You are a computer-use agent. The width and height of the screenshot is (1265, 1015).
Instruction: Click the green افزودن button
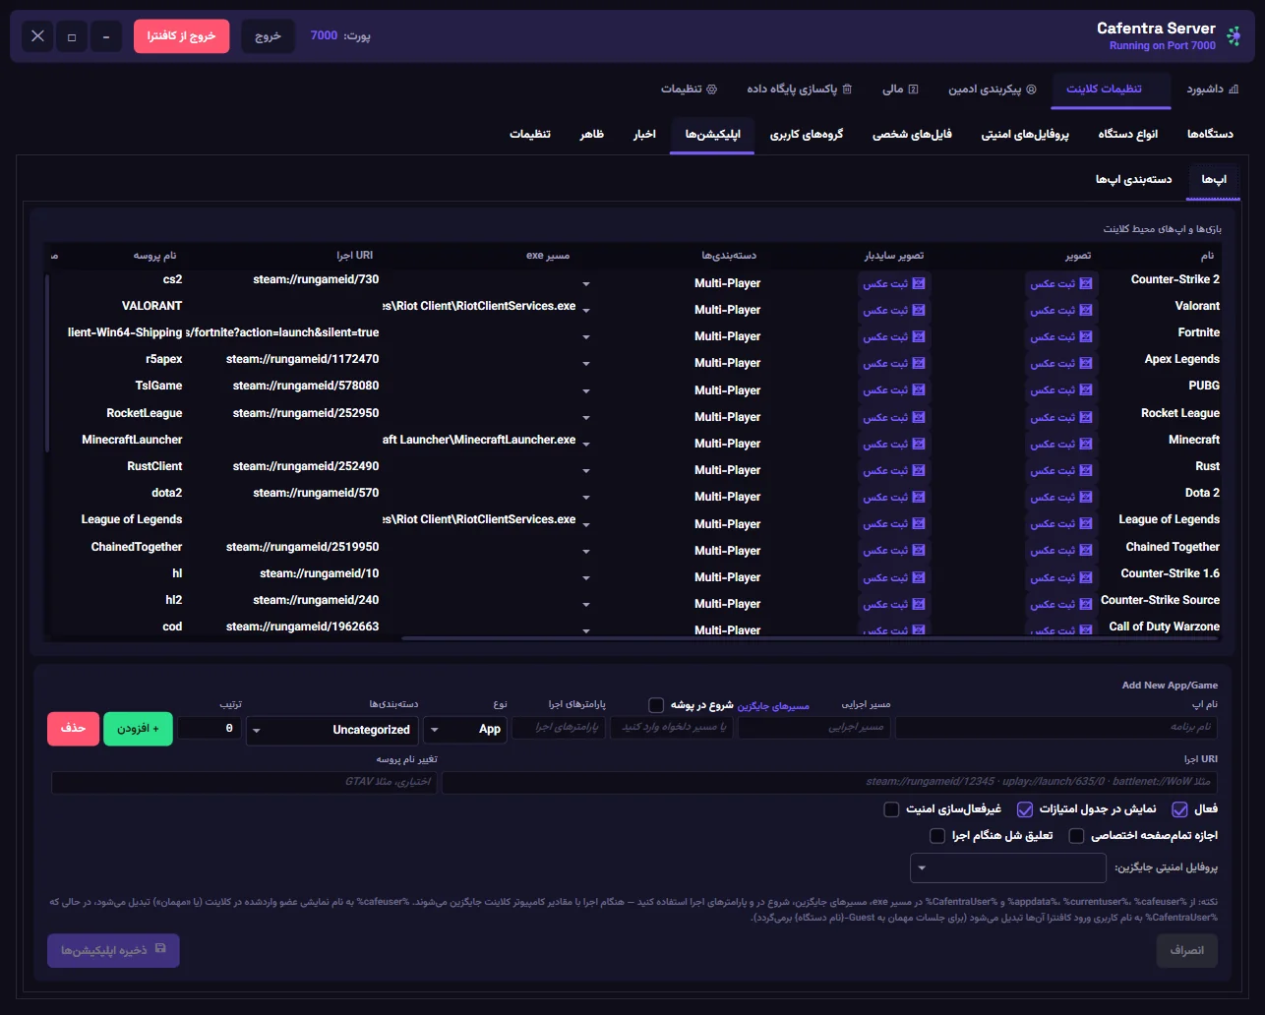pyautogui.click(x=138, y=729)
